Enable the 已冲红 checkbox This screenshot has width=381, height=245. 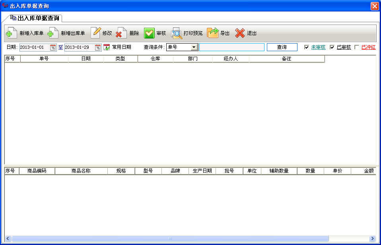[357, 47]
